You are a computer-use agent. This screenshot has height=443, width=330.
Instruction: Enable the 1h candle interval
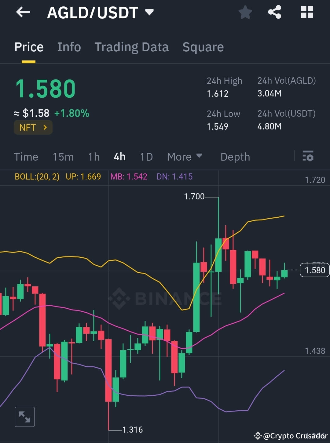pos(94,157)
